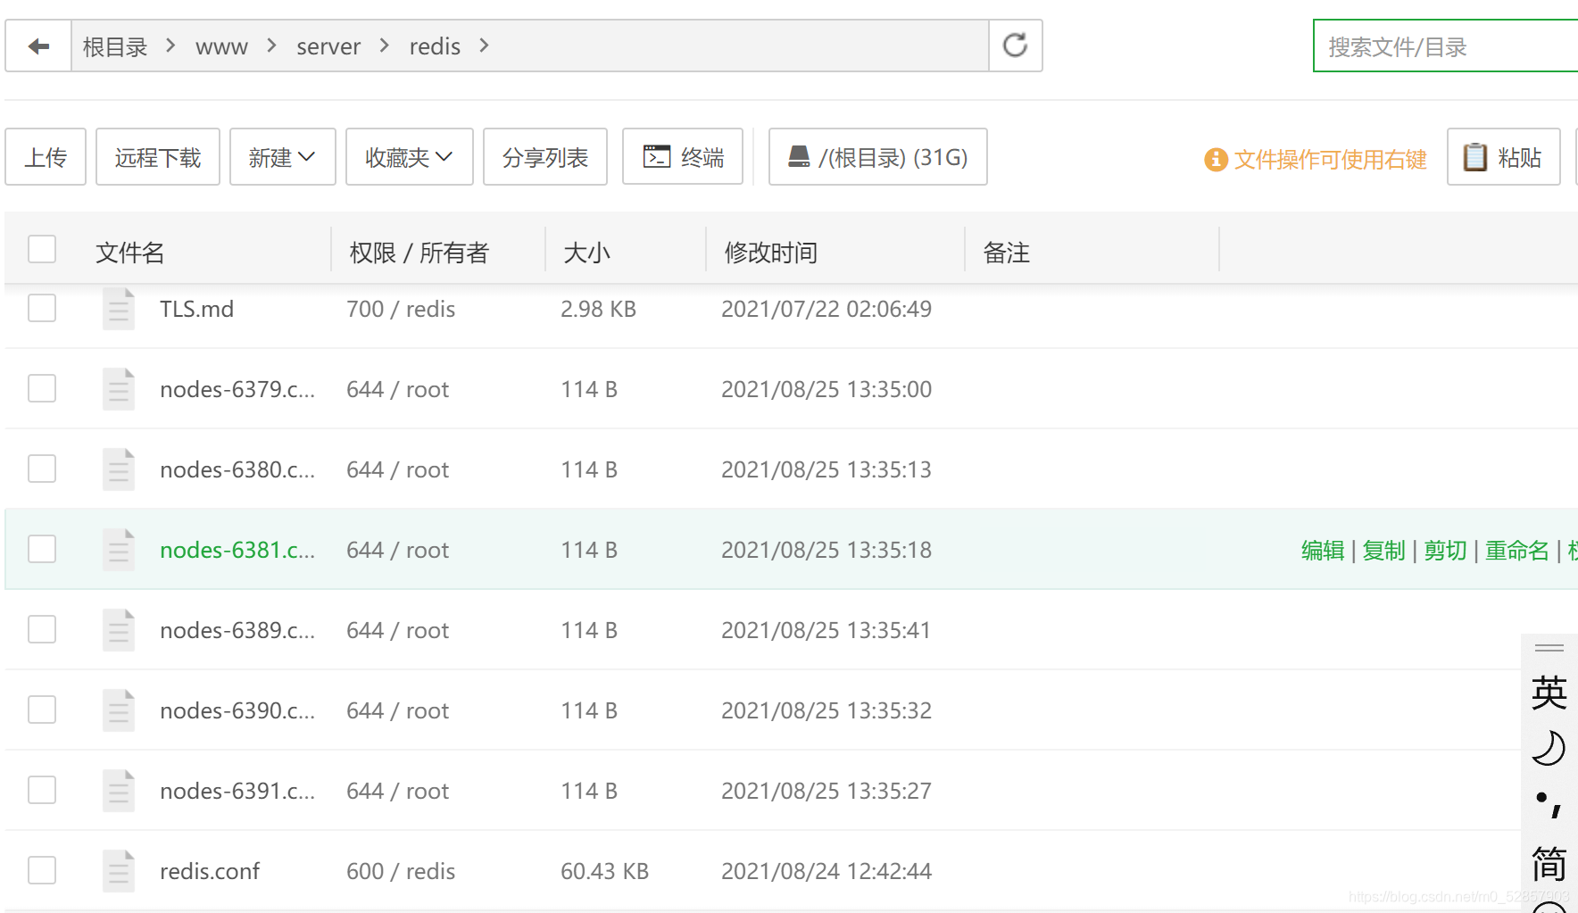Click the file icon for nodes-6381 config

[119, 550]
